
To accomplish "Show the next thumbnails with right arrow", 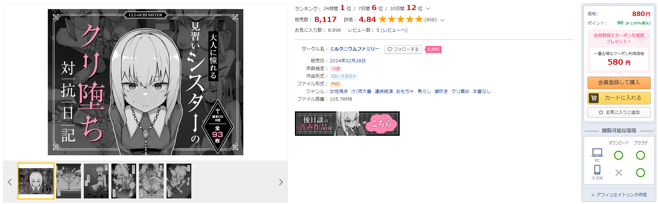I will coord(281,182).
